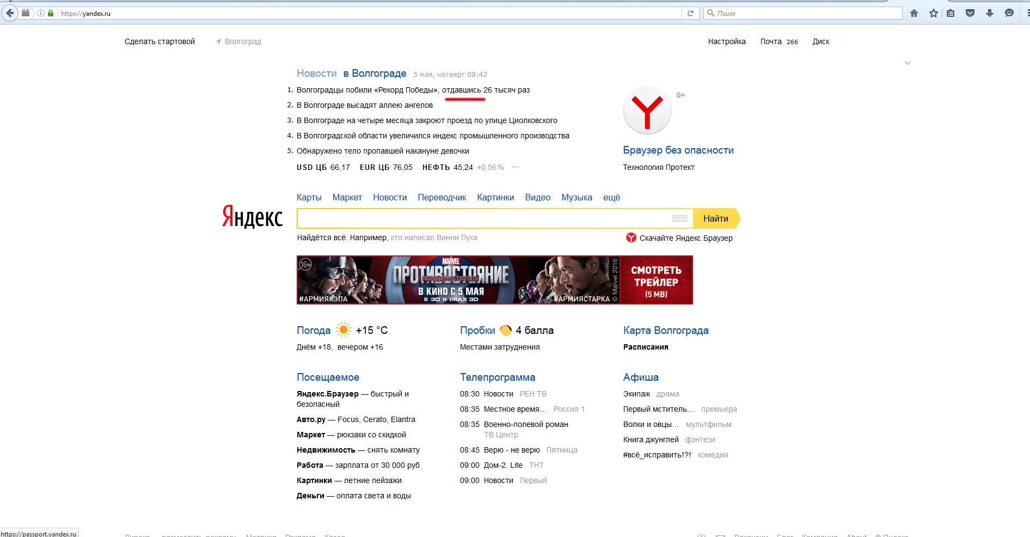The width and height of the screenshot is (1030, 537).
Task: Open the Музыка service tab
Action: [577, 198]
